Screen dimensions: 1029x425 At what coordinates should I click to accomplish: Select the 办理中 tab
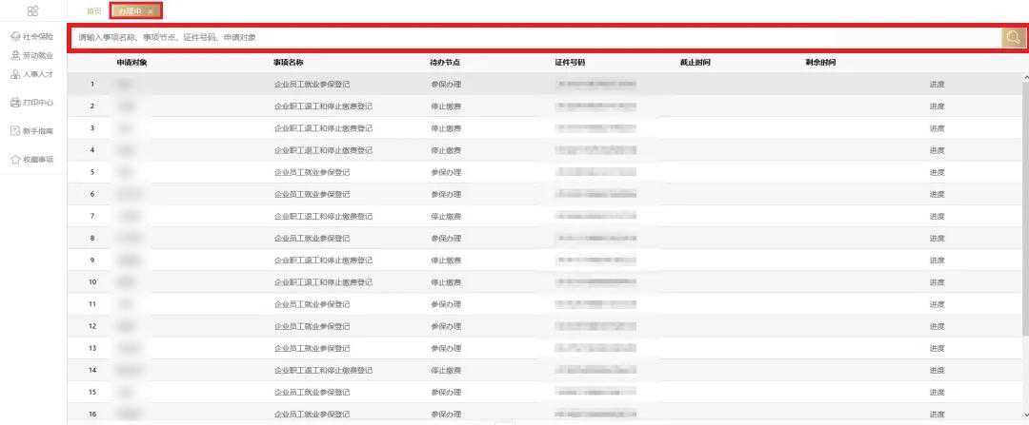(x=129, y=10)
